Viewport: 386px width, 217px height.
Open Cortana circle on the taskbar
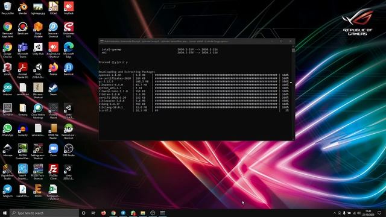pyautogui.click(x=83, y=213)
